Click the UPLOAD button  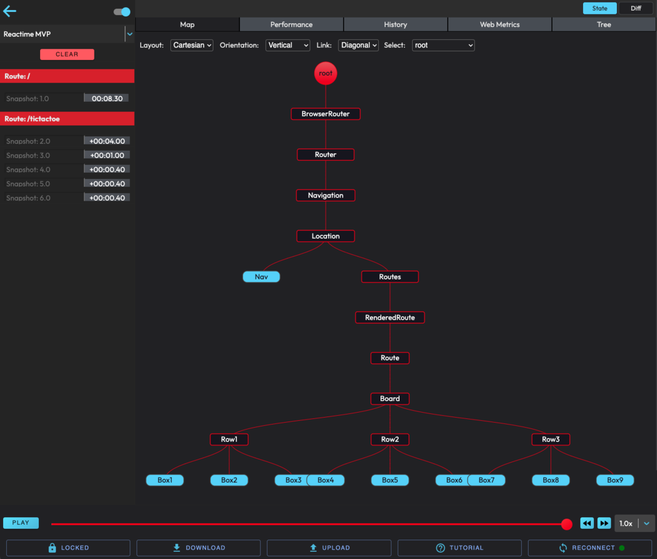click(329, 548)
